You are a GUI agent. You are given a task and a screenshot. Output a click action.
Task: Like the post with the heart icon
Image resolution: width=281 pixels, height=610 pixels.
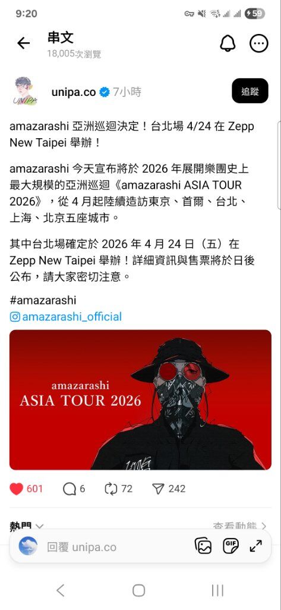click(x=16, y=488)
